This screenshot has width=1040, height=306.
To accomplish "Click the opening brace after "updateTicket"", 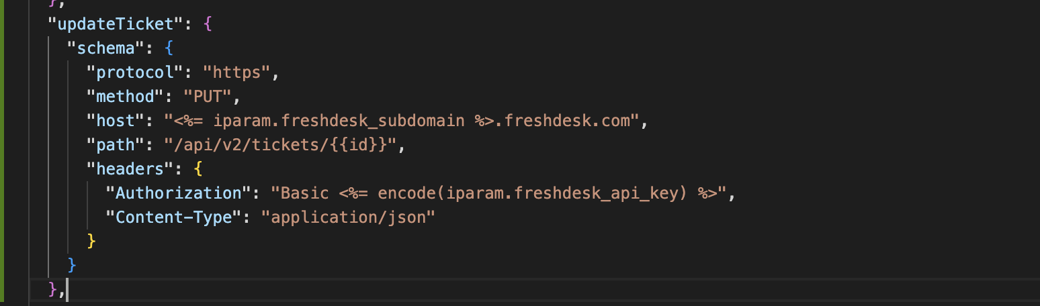I will tap(208, 25).
